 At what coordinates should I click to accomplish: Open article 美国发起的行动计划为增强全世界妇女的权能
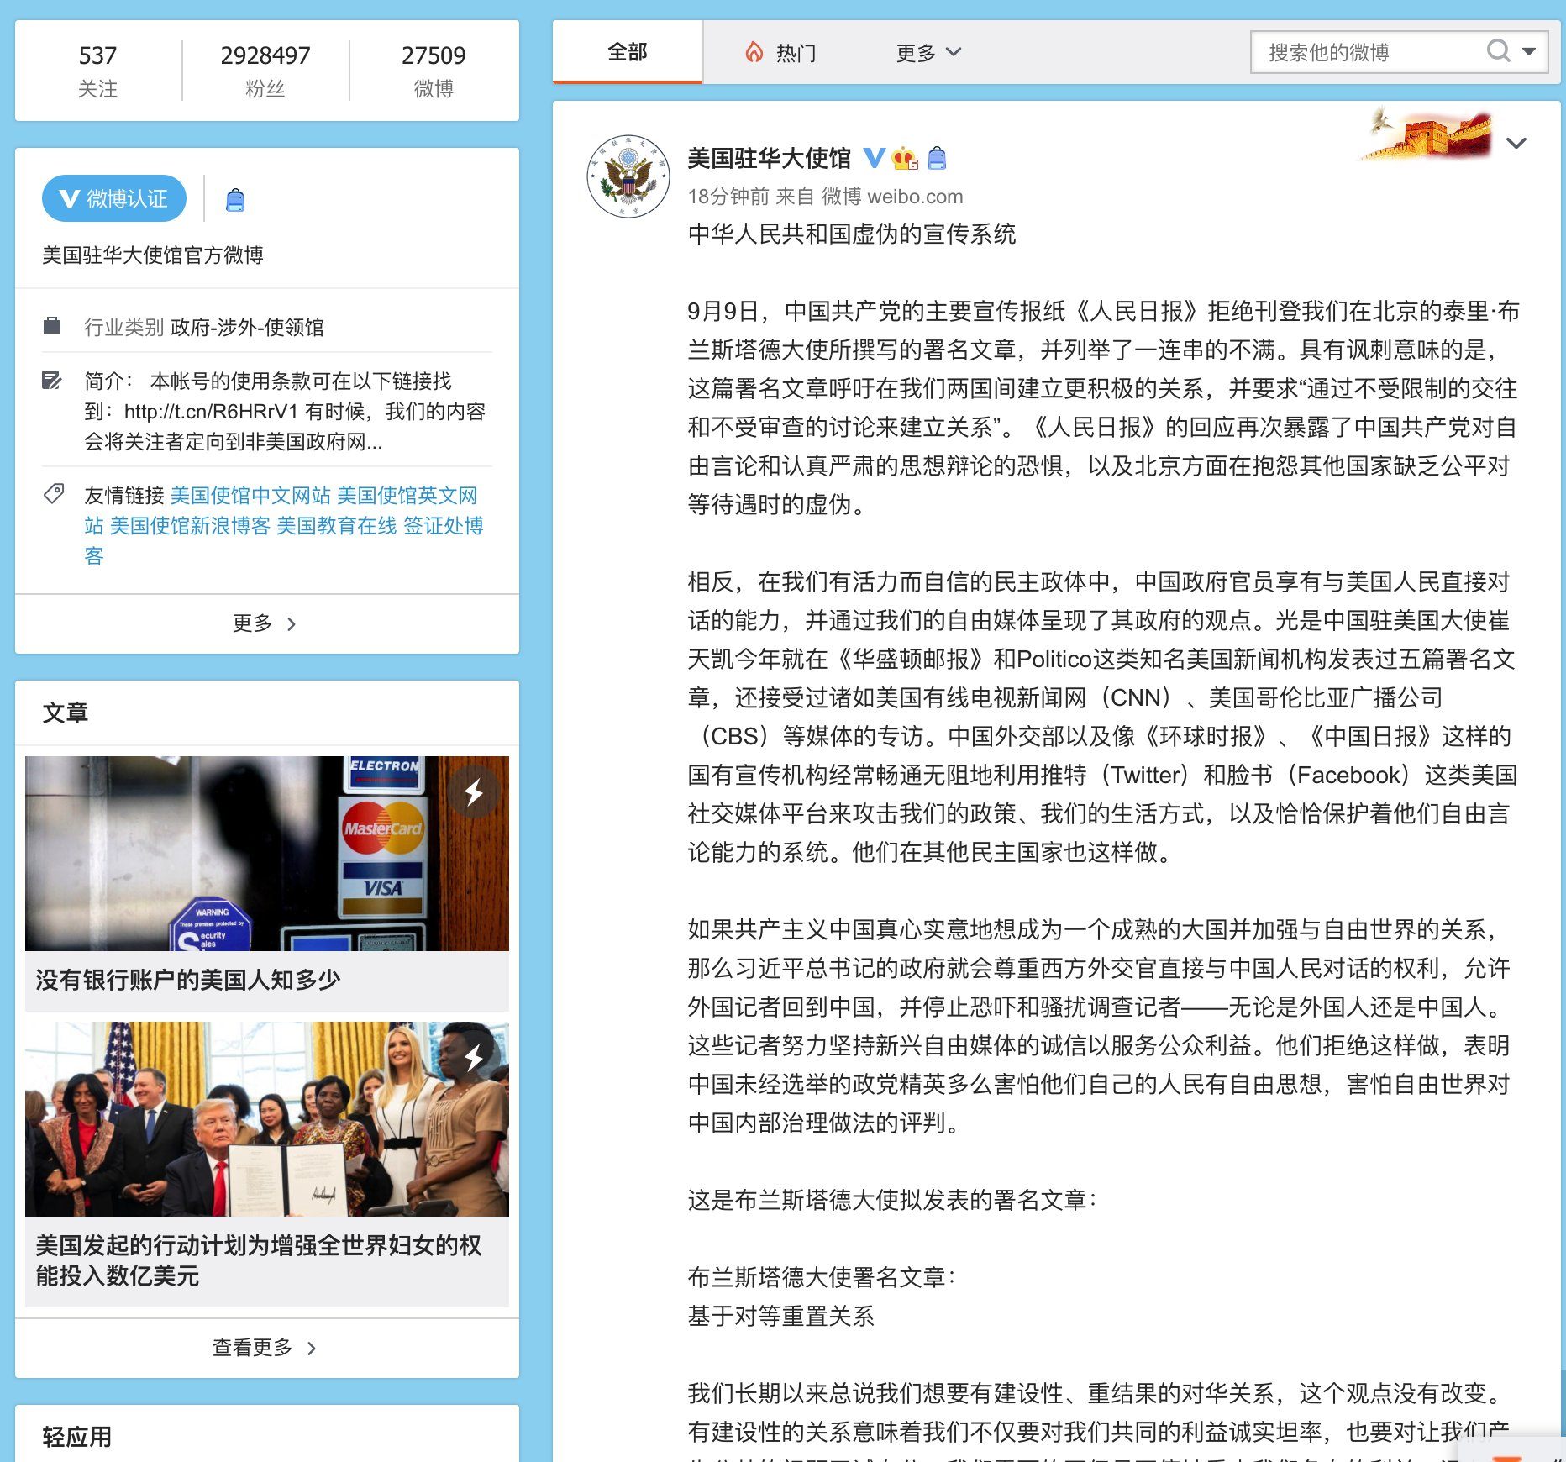[259, 1260]
